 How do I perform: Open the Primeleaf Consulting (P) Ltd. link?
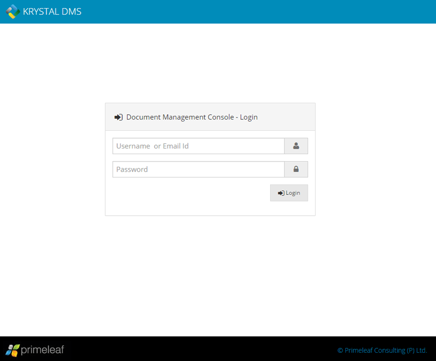click(x=385, y=351)
